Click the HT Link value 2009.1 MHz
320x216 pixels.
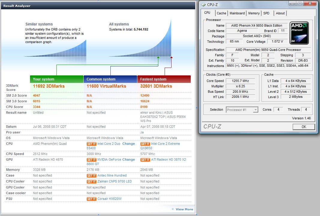(240, 97)
